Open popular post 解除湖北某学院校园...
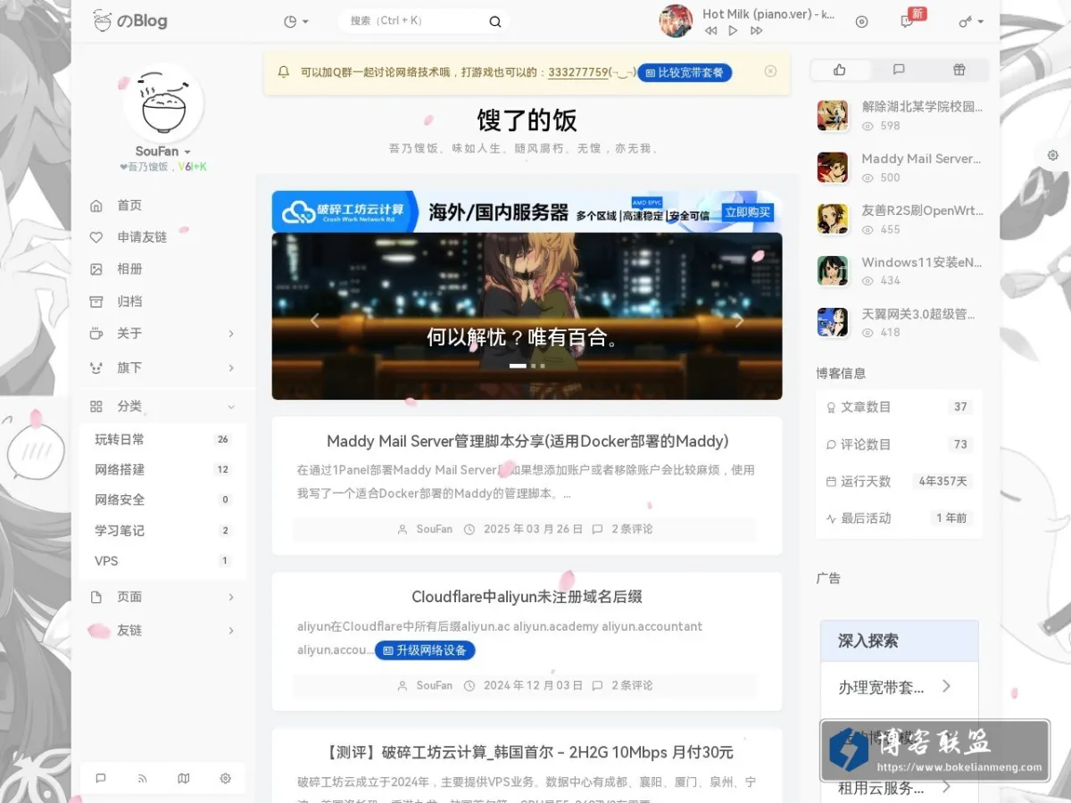1071x803 pixels. tap(922, 106)
